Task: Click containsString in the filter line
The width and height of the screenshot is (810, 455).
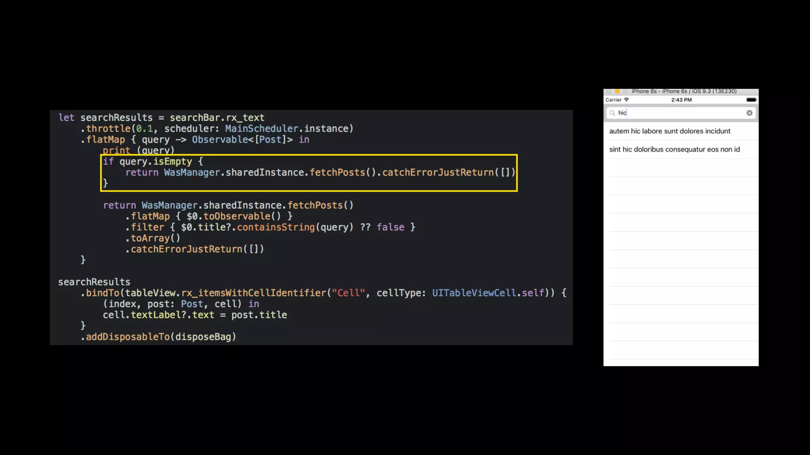Action: tap(276, 227)
